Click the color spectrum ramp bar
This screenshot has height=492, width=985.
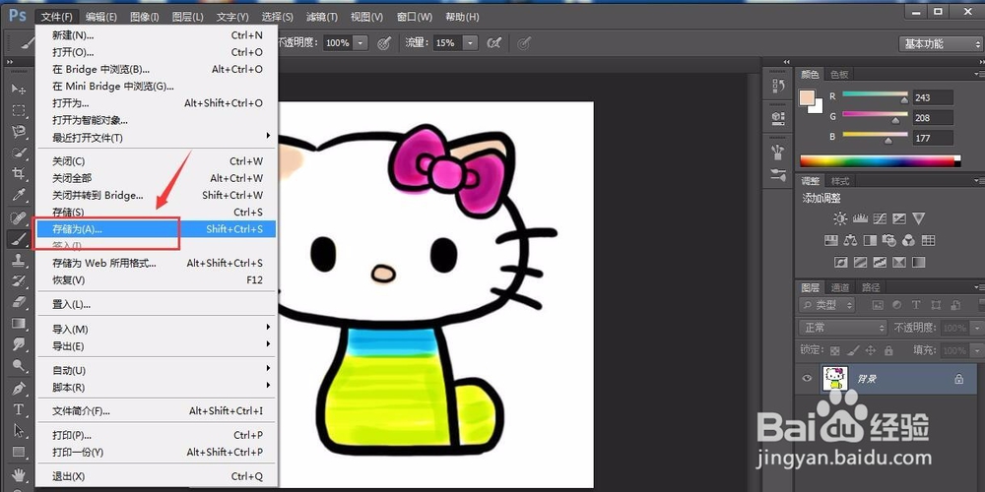(x=880, y=160)
